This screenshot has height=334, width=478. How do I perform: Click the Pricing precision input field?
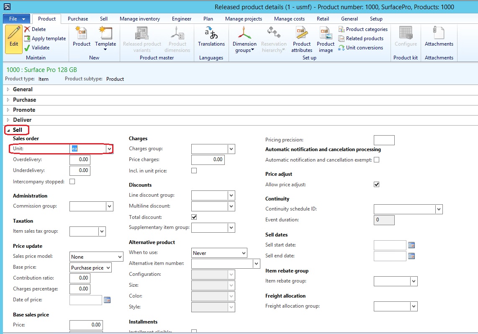[x=384, y=140]
